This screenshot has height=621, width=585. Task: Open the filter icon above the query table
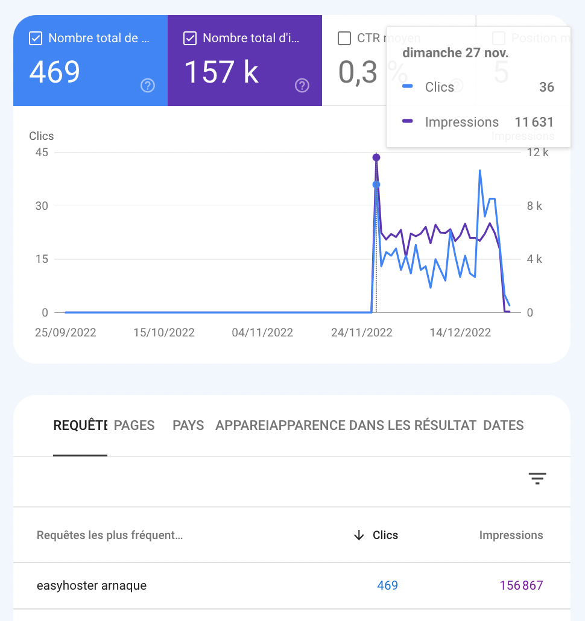coord(537,478)
